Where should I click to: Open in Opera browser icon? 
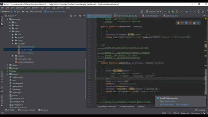point(190,23)
